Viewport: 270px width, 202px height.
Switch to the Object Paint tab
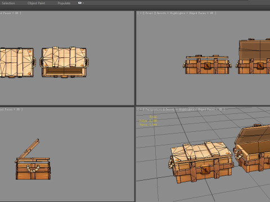(36, 3)
